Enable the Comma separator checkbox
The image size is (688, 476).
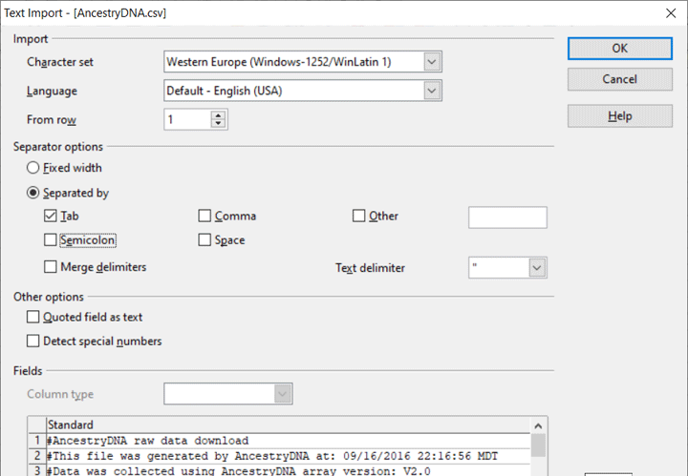click(x=204, y=216)
